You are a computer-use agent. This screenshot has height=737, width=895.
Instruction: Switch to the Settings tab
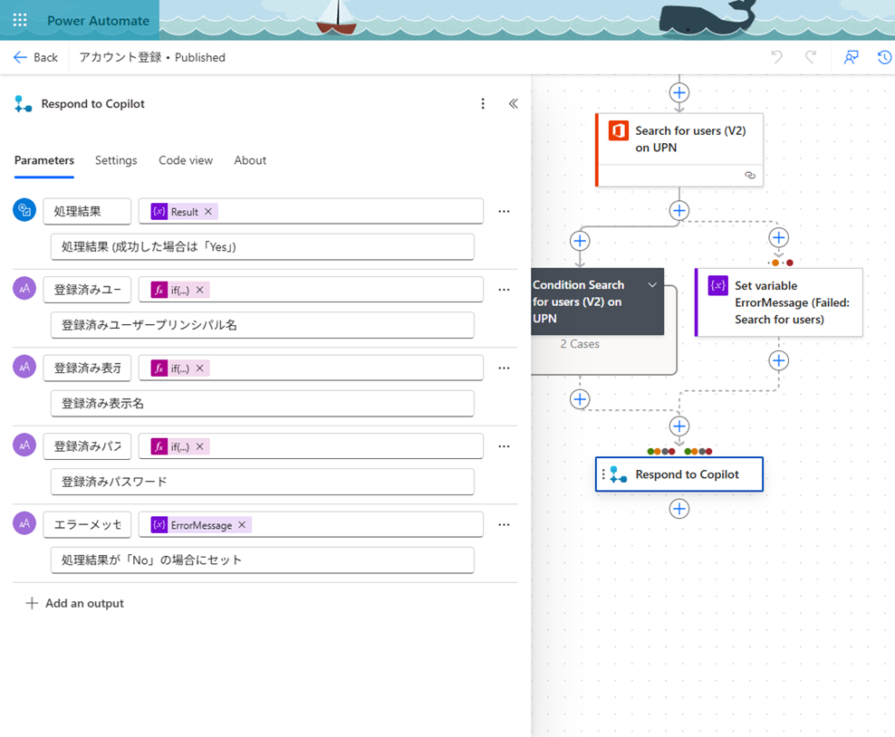point(116,160)
